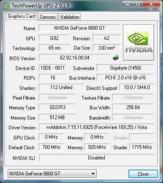This screenshot has height=183, width=163.
Task: Click the Driver Version field nvlddmkm 7.15.11.6925
Action: tap(97, 127)
